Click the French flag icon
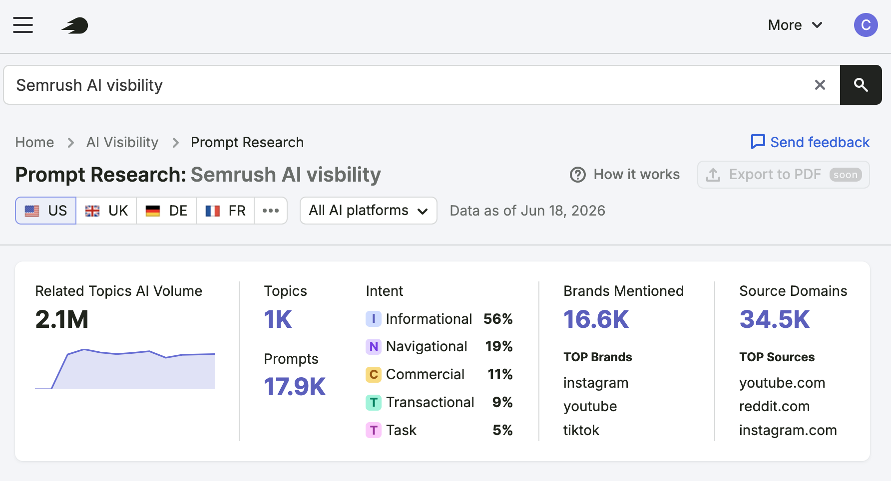The height and width of the screenshot is (481, 891). (213, 211)
